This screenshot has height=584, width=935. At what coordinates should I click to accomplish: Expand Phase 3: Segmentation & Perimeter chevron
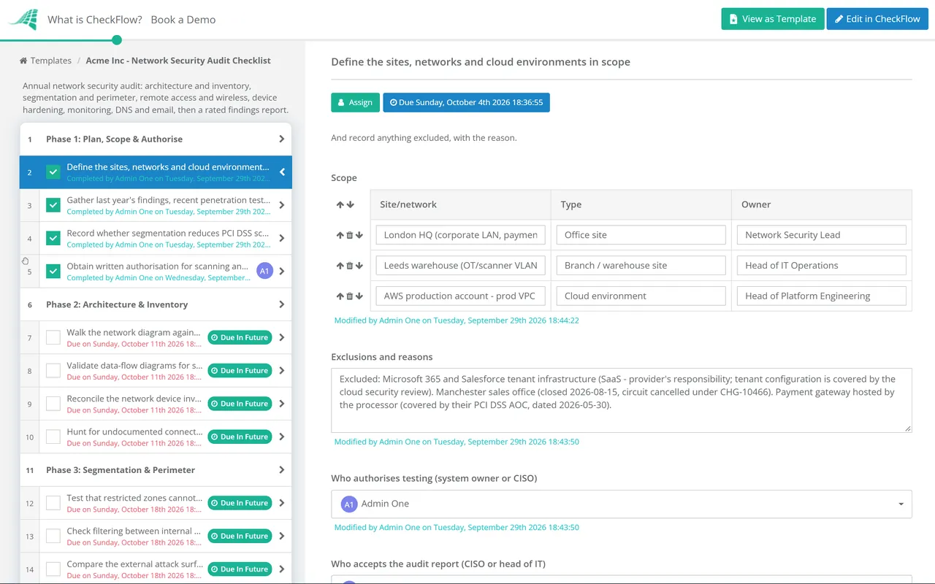tap(282, 470)
